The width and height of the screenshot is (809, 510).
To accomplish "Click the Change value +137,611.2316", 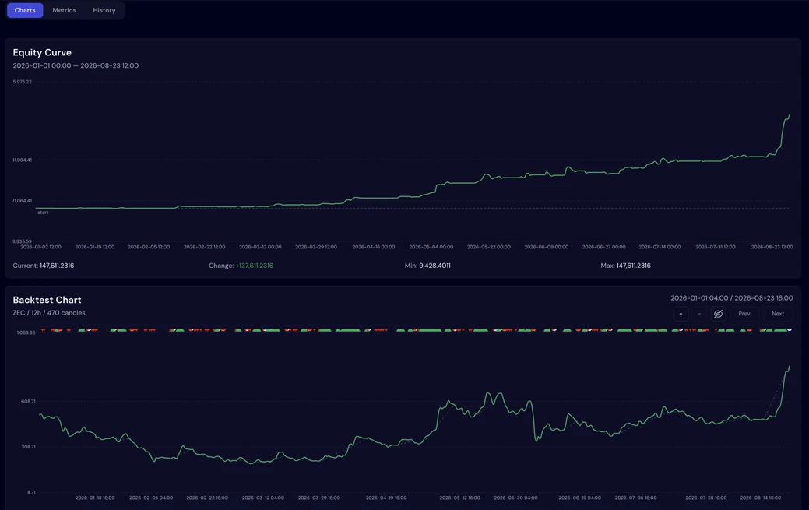I will 255,266.
